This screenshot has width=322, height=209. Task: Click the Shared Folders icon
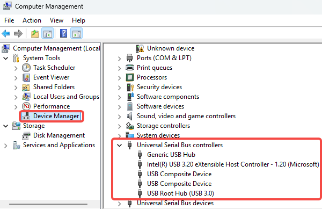tap(26, 87)
